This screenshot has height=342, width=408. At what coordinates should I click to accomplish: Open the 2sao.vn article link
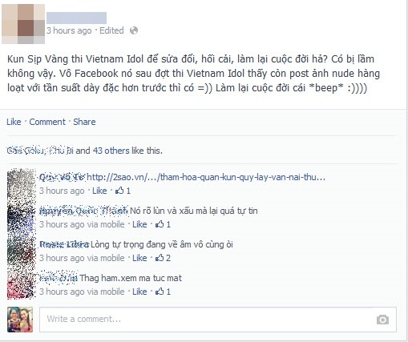tap(206, 177)
